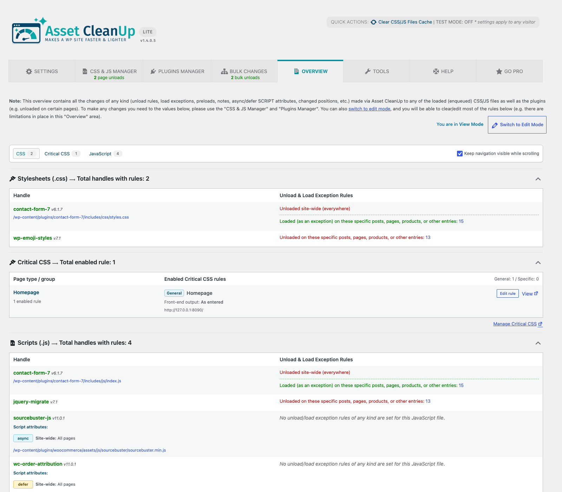Click the Help lifebuoy icon

click(436, 71)
